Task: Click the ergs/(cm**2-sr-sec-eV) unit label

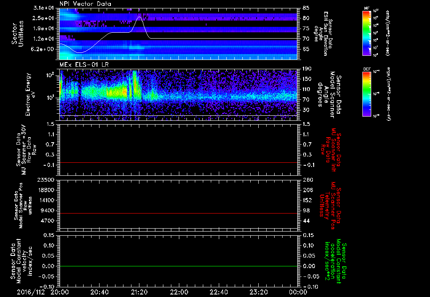Action: (388, 94)
